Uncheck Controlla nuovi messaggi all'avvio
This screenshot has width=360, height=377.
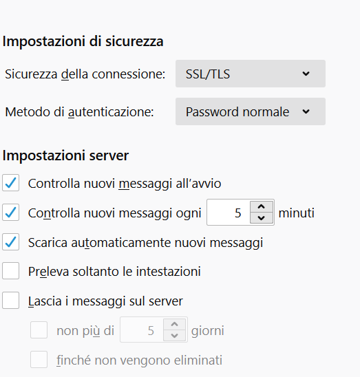[10, 183]
